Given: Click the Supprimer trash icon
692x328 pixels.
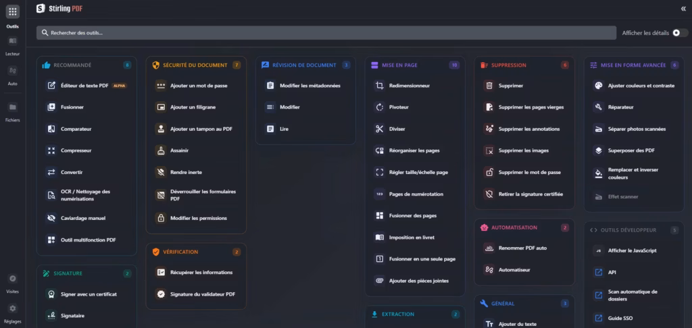Looking at the screenshot, I should click(x=489, y=86).
